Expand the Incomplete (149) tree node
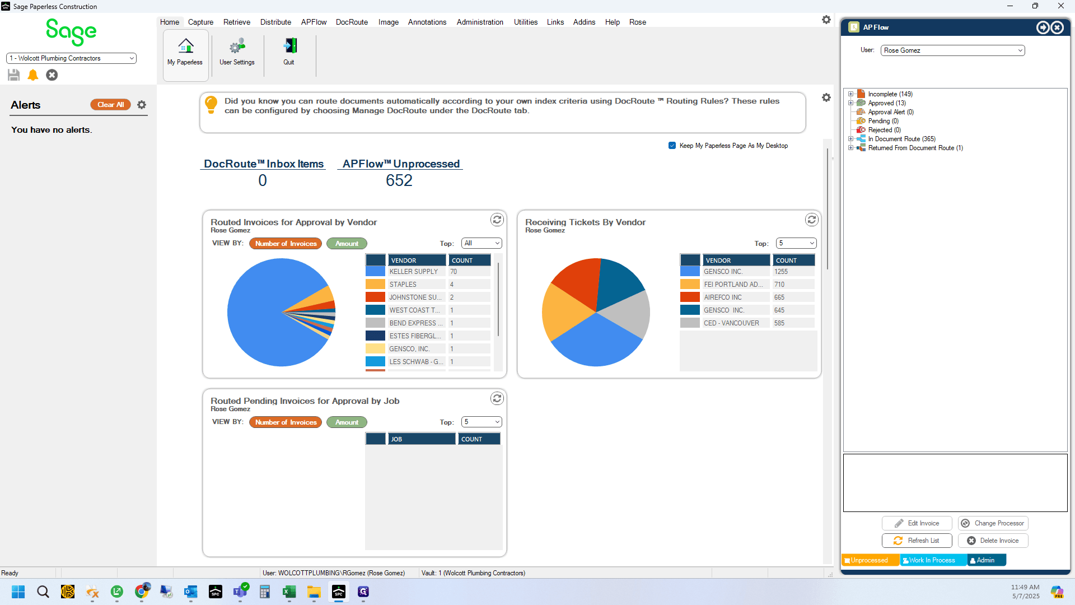Screen dimensions: 1075x605 (x=850, y=94)
